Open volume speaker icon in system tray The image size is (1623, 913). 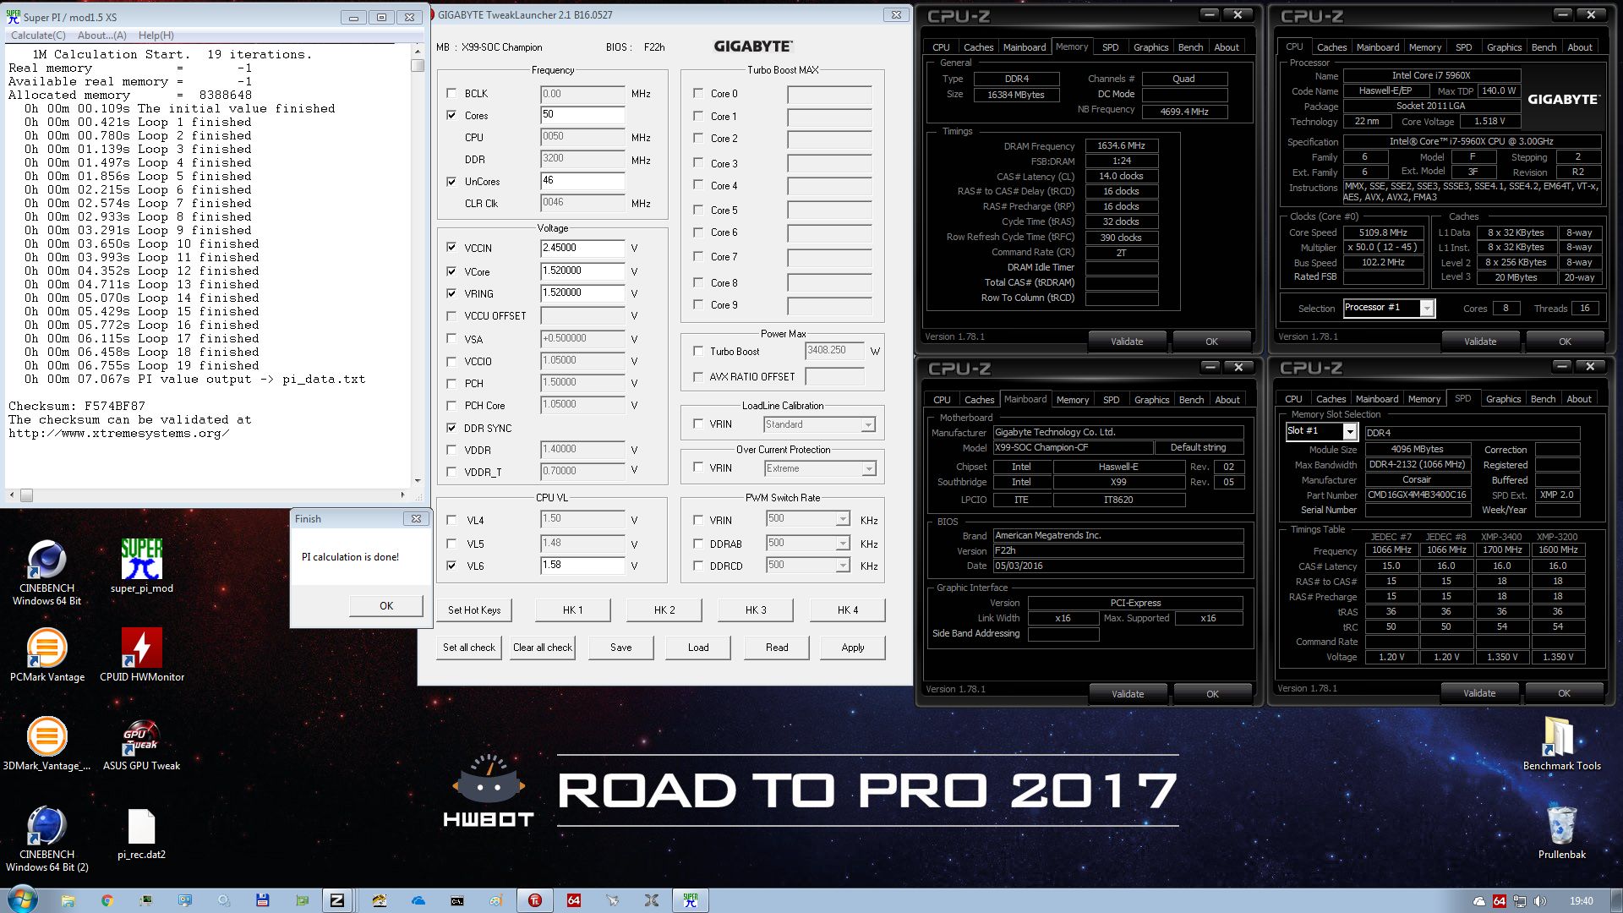tap(1540, 901)
